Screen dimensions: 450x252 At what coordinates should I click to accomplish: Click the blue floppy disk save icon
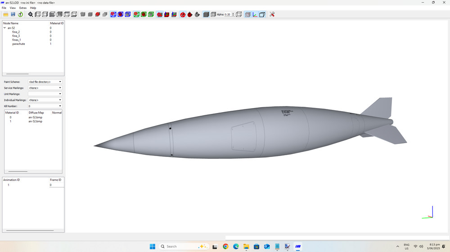point(13,14)
